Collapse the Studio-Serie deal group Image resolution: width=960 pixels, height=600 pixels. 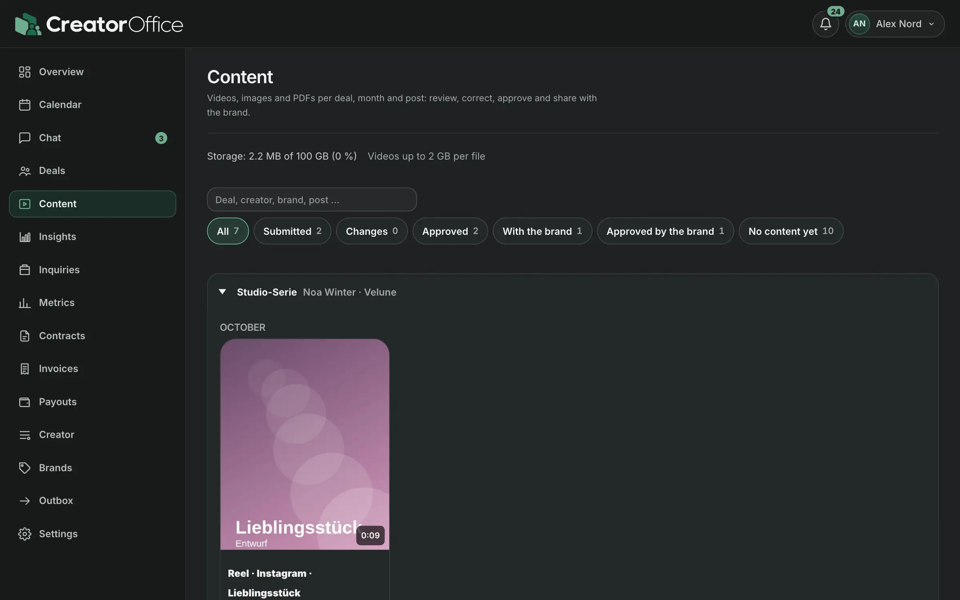point(222,292)
